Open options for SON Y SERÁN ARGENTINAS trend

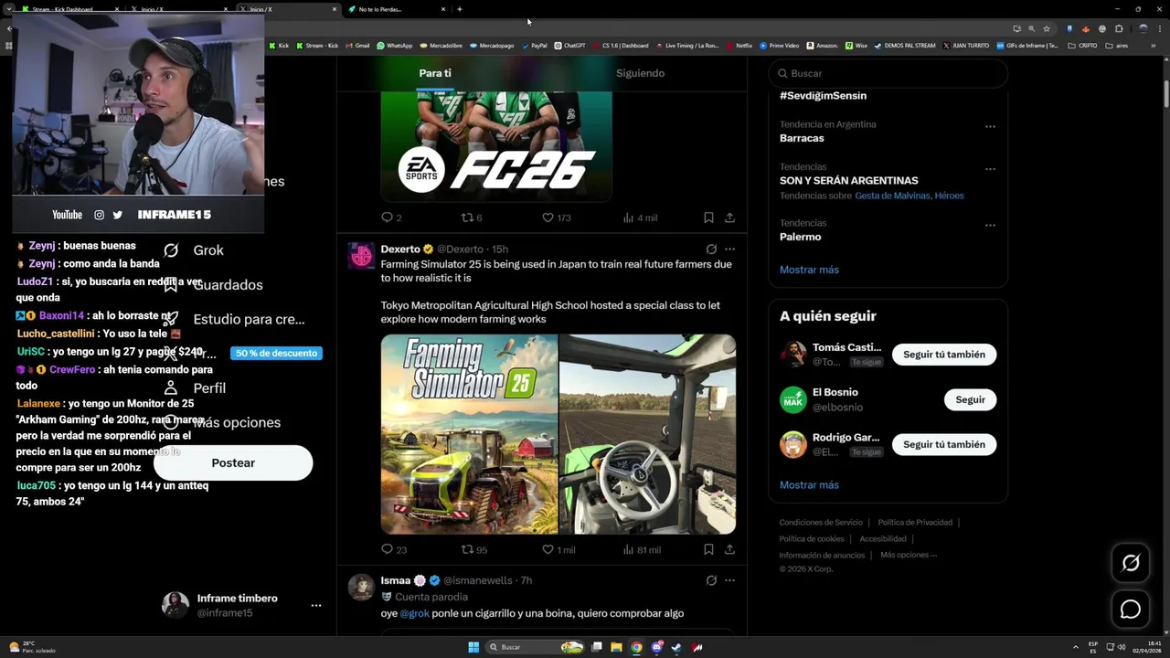coord(990,169)
